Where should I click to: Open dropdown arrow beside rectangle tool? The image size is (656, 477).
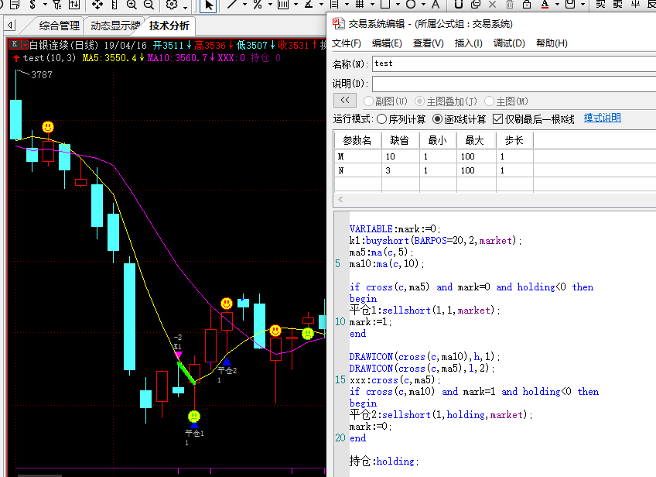[398, 5]
